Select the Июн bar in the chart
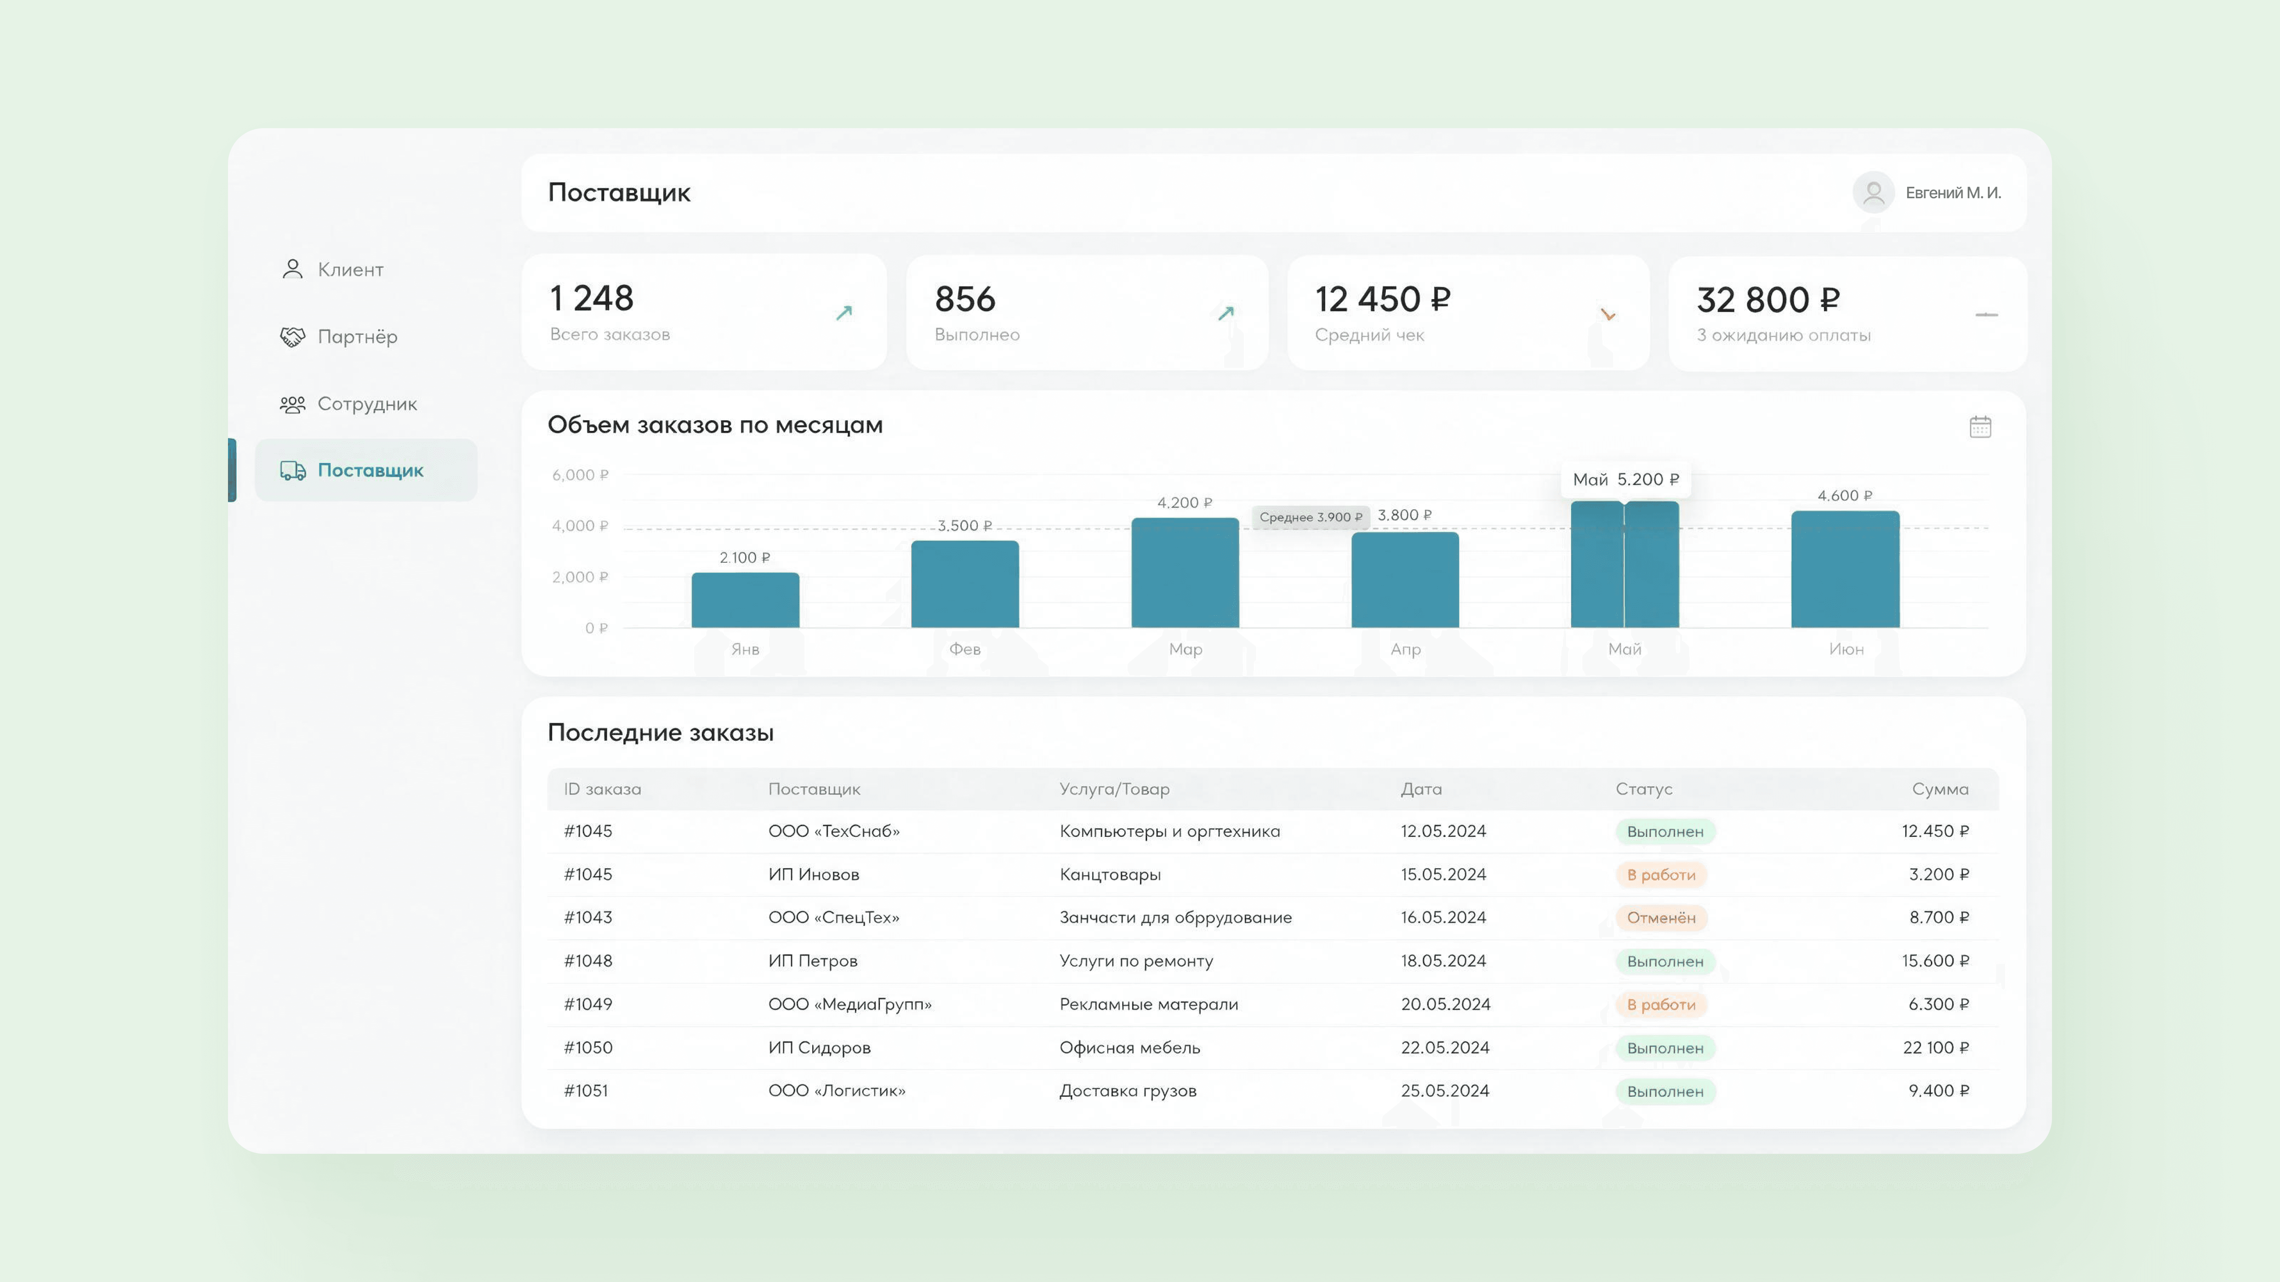Image resolution: width=2280 pixels, height=1282 pixels. pyautogui.click(x=1845, y=569)
